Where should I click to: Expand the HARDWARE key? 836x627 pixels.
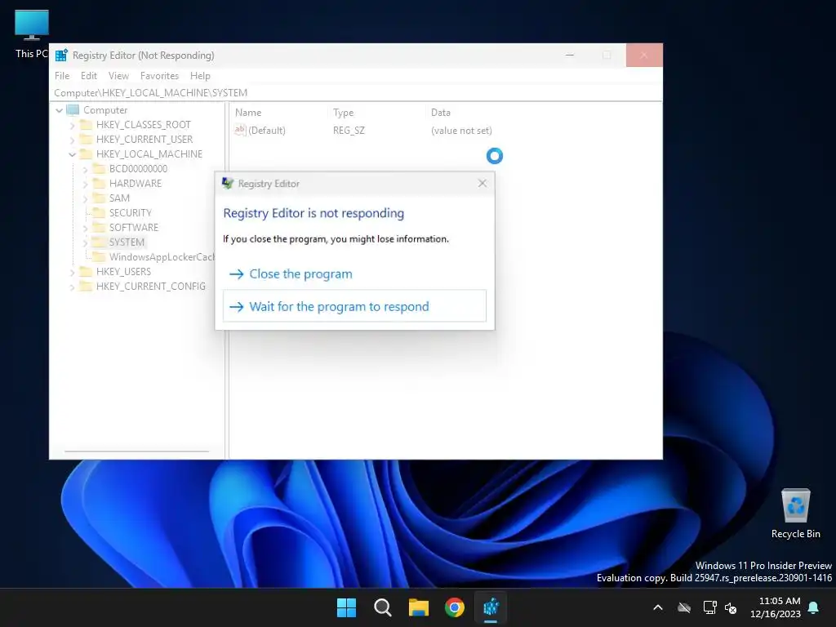[x=85, y=184]
